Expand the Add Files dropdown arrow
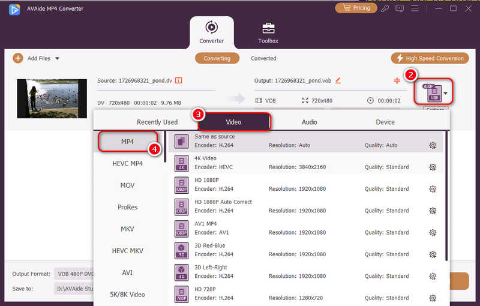The image size is (480, 306). (57, 58)
